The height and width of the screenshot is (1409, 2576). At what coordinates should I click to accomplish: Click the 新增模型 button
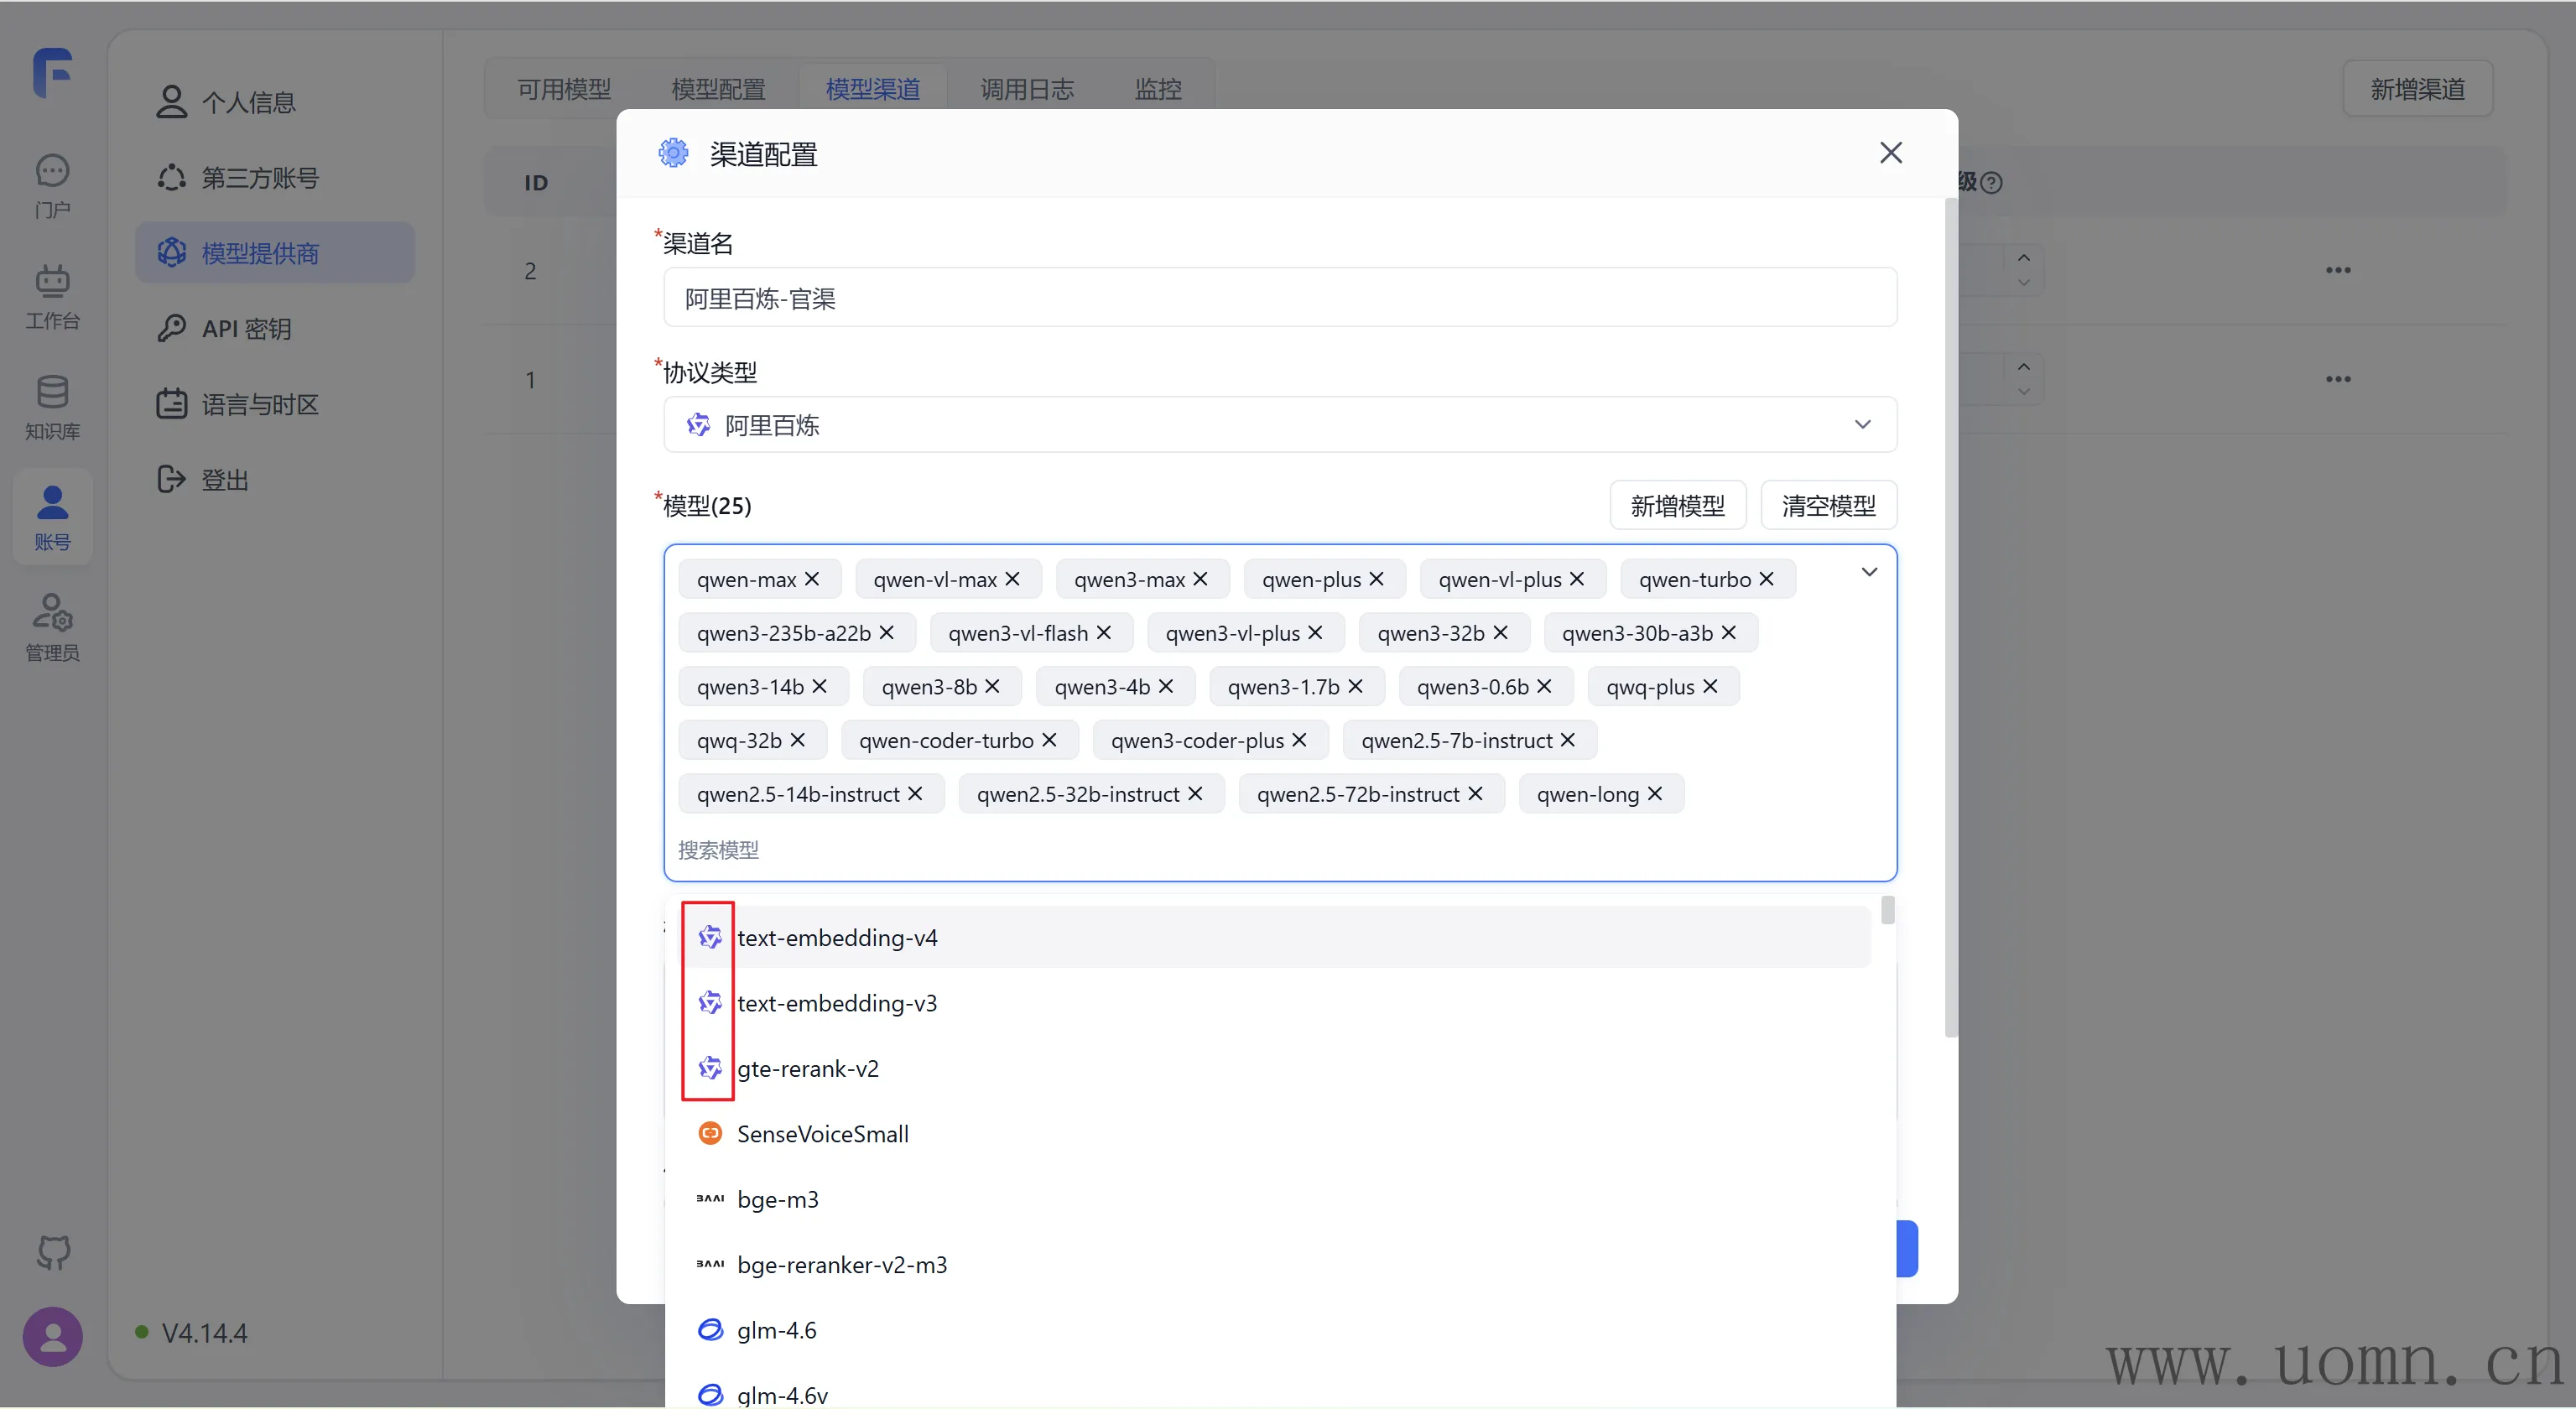coord(1677,505)
